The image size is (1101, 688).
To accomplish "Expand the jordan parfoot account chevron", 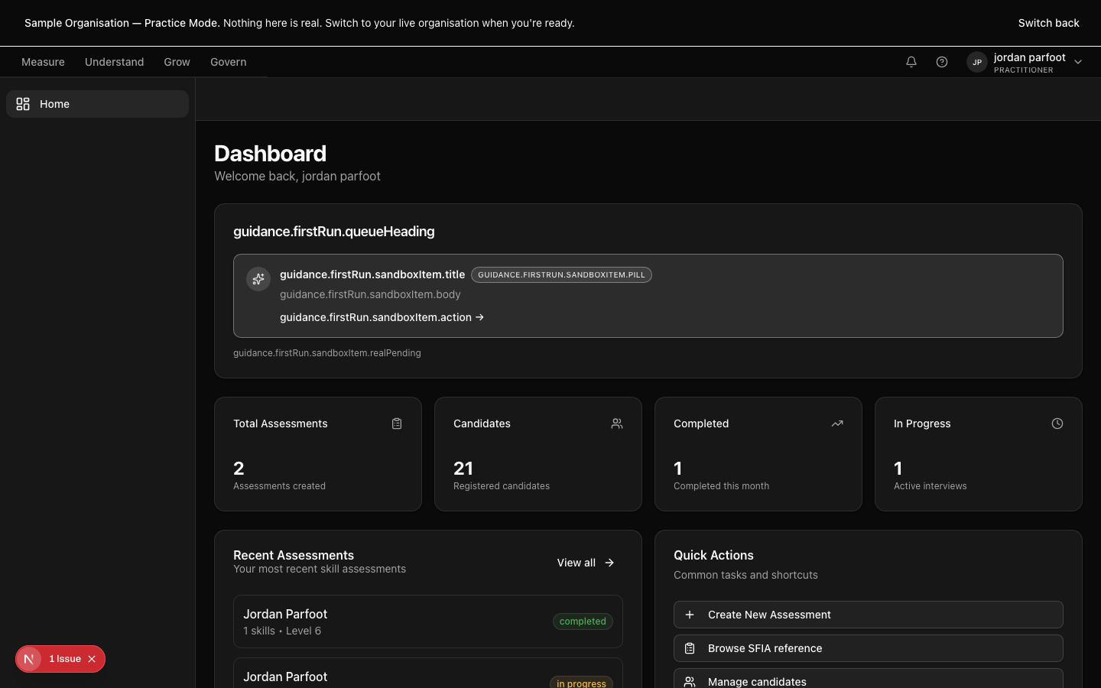I will point(1078,62).
